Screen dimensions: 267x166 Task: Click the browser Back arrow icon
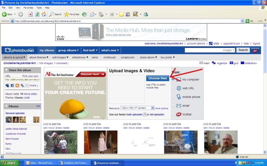[4, 15]
